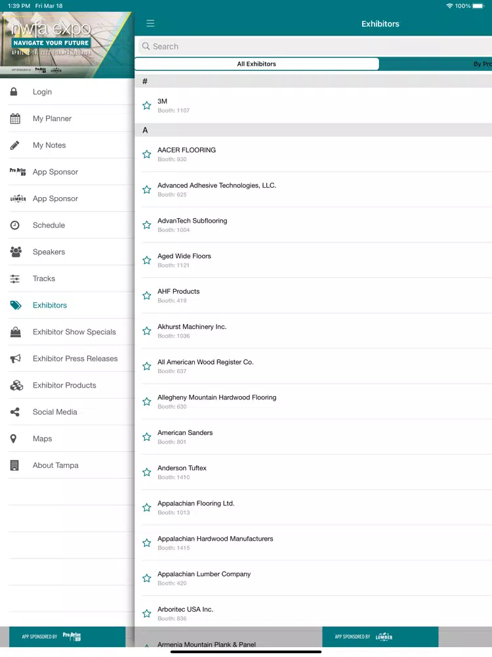Open Login from the side menu
The width and height of the screenshot is (492, 657).
click(x=67, y=91)
